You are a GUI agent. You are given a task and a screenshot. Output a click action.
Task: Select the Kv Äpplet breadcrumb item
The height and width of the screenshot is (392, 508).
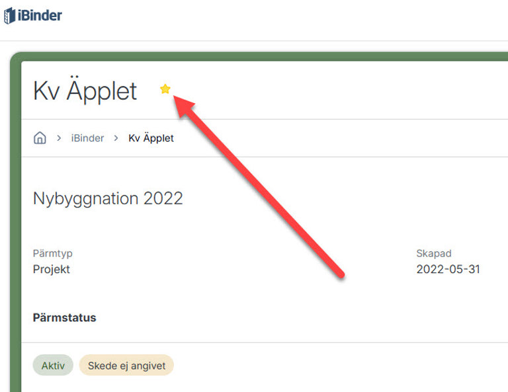(151, 138)
